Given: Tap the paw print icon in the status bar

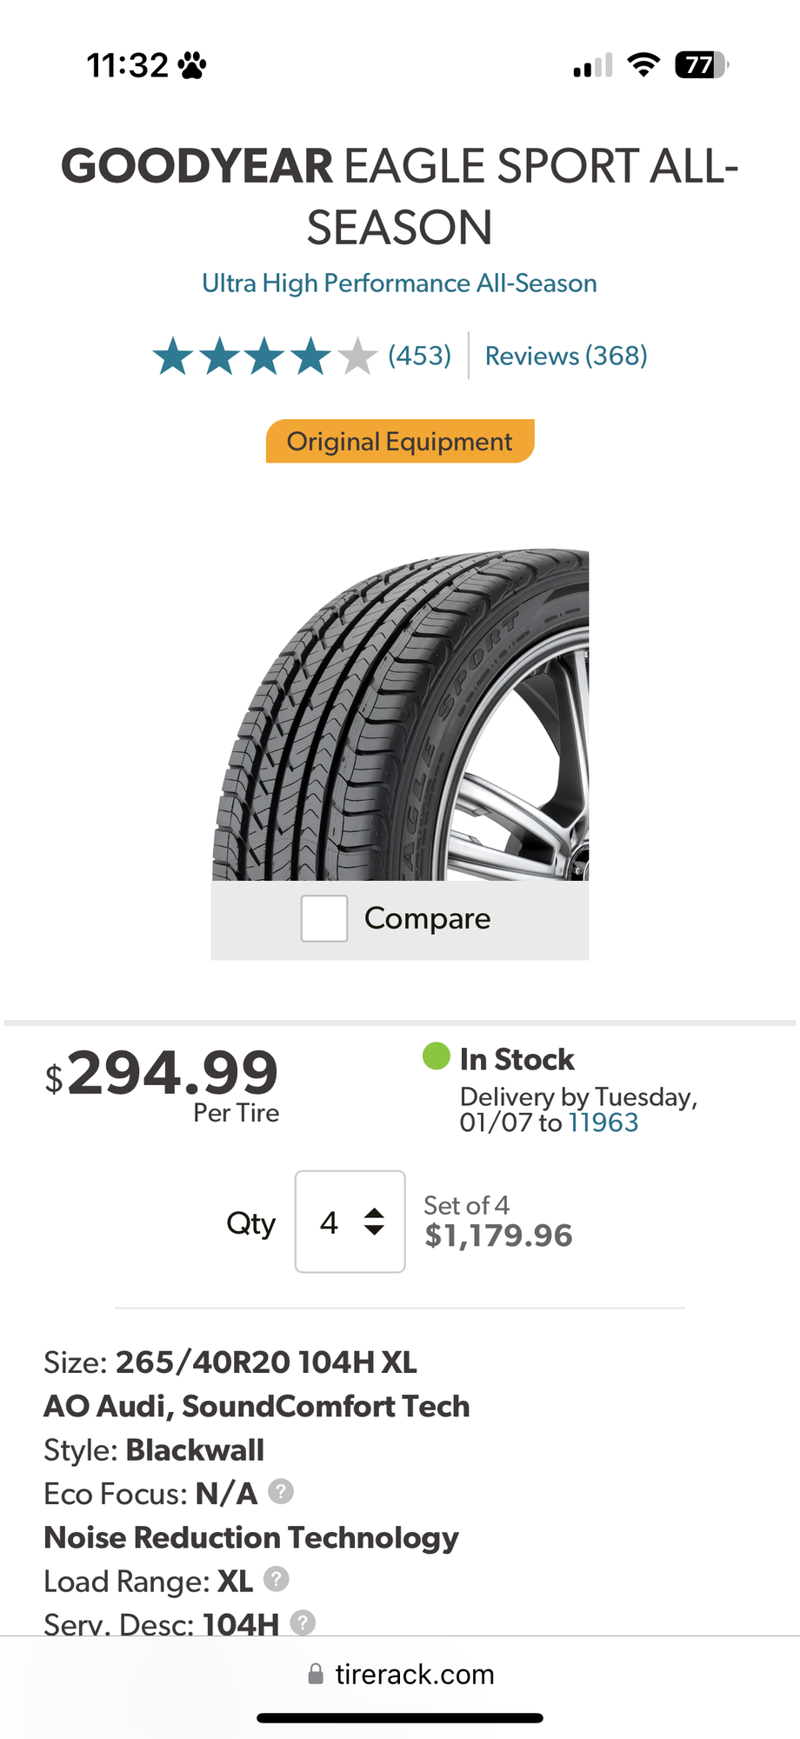Looking at the screenshot, I should 193,63.
